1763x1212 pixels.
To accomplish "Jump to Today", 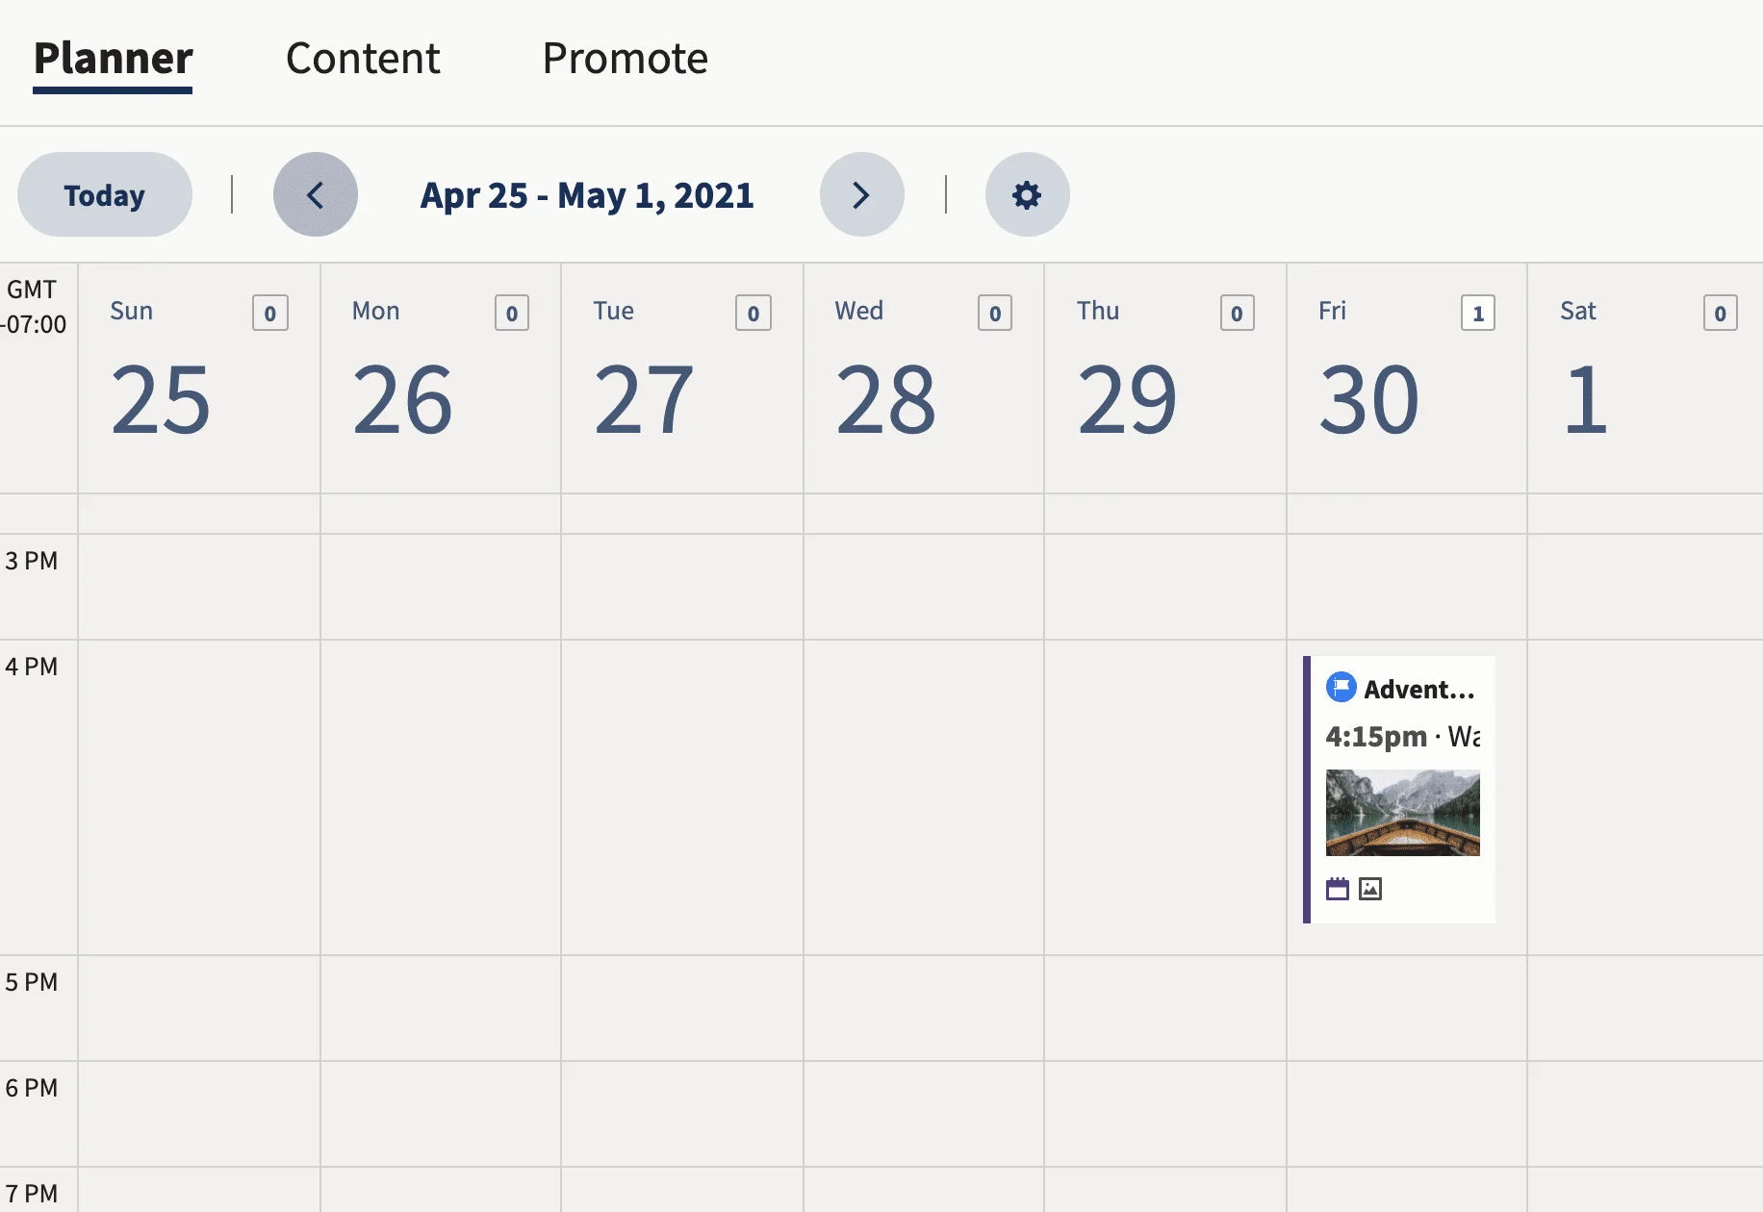I will pos(105,195).
